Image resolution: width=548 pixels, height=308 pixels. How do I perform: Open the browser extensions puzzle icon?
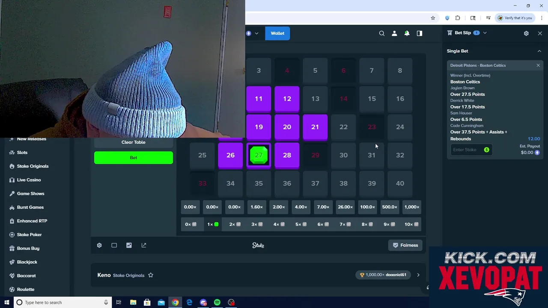tap(458, 18)
